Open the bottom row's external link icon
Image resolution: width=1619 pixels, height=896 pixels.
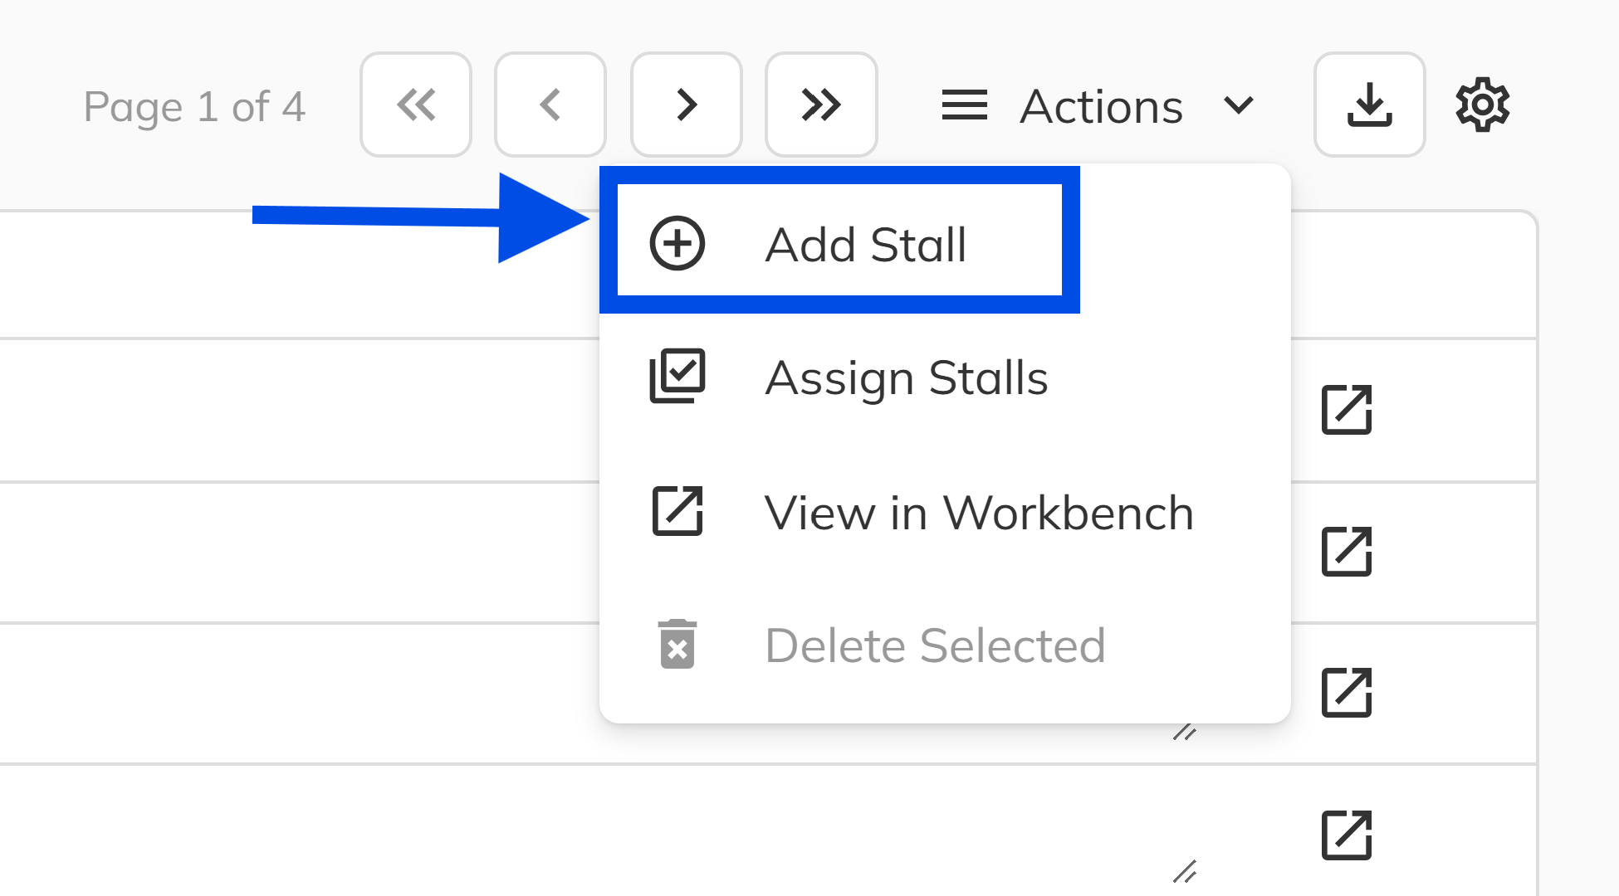point(1346,836)
